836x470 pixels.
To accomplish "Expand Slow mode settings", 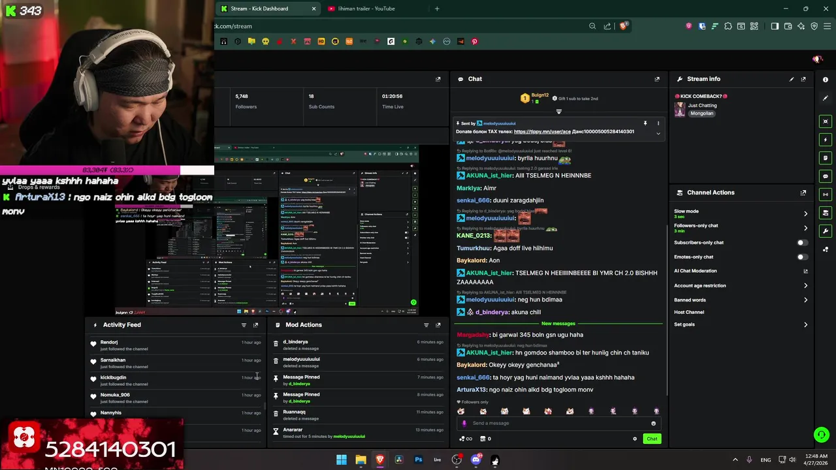I will 805,213.
